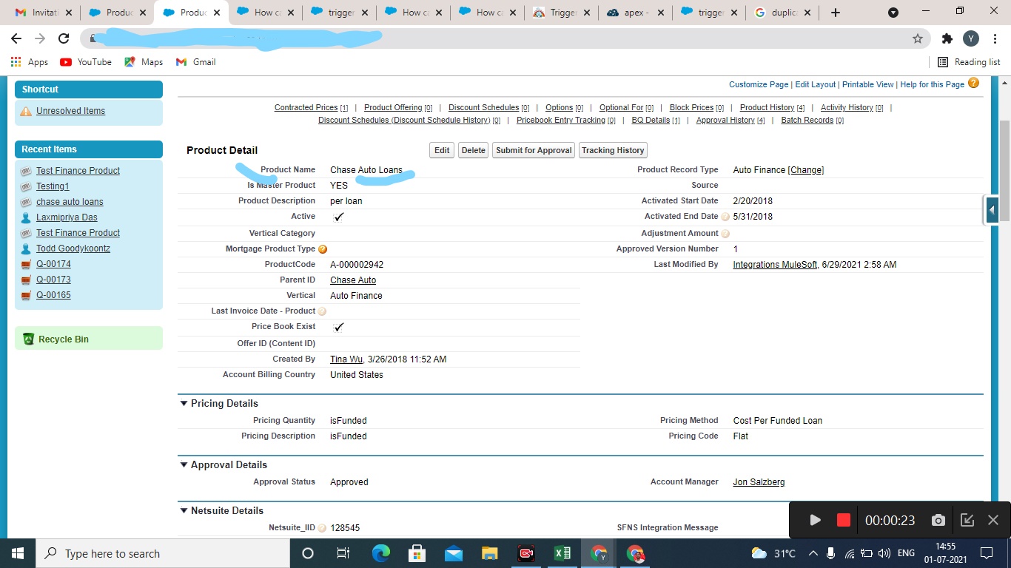Open Tracking History

[x=613, y=150]
